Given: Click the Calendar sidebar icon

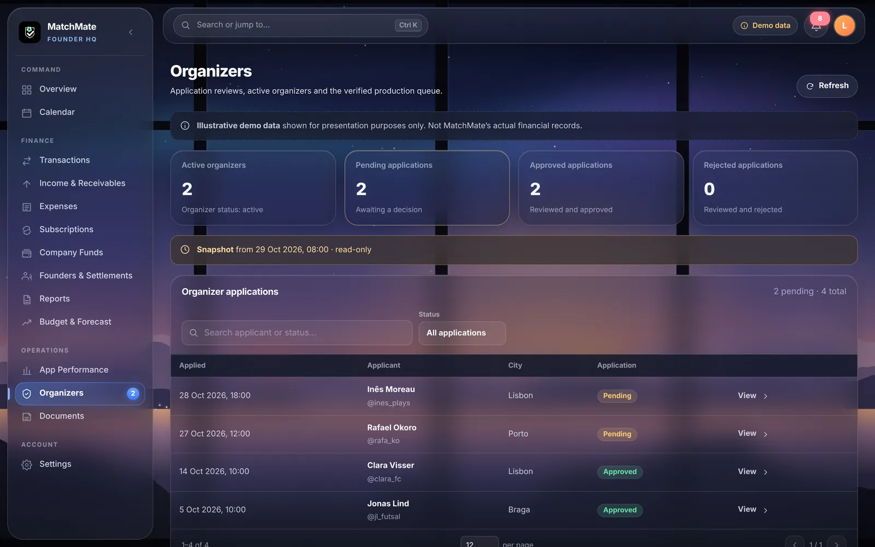Looking at the screenshot, I should [27, 113].
